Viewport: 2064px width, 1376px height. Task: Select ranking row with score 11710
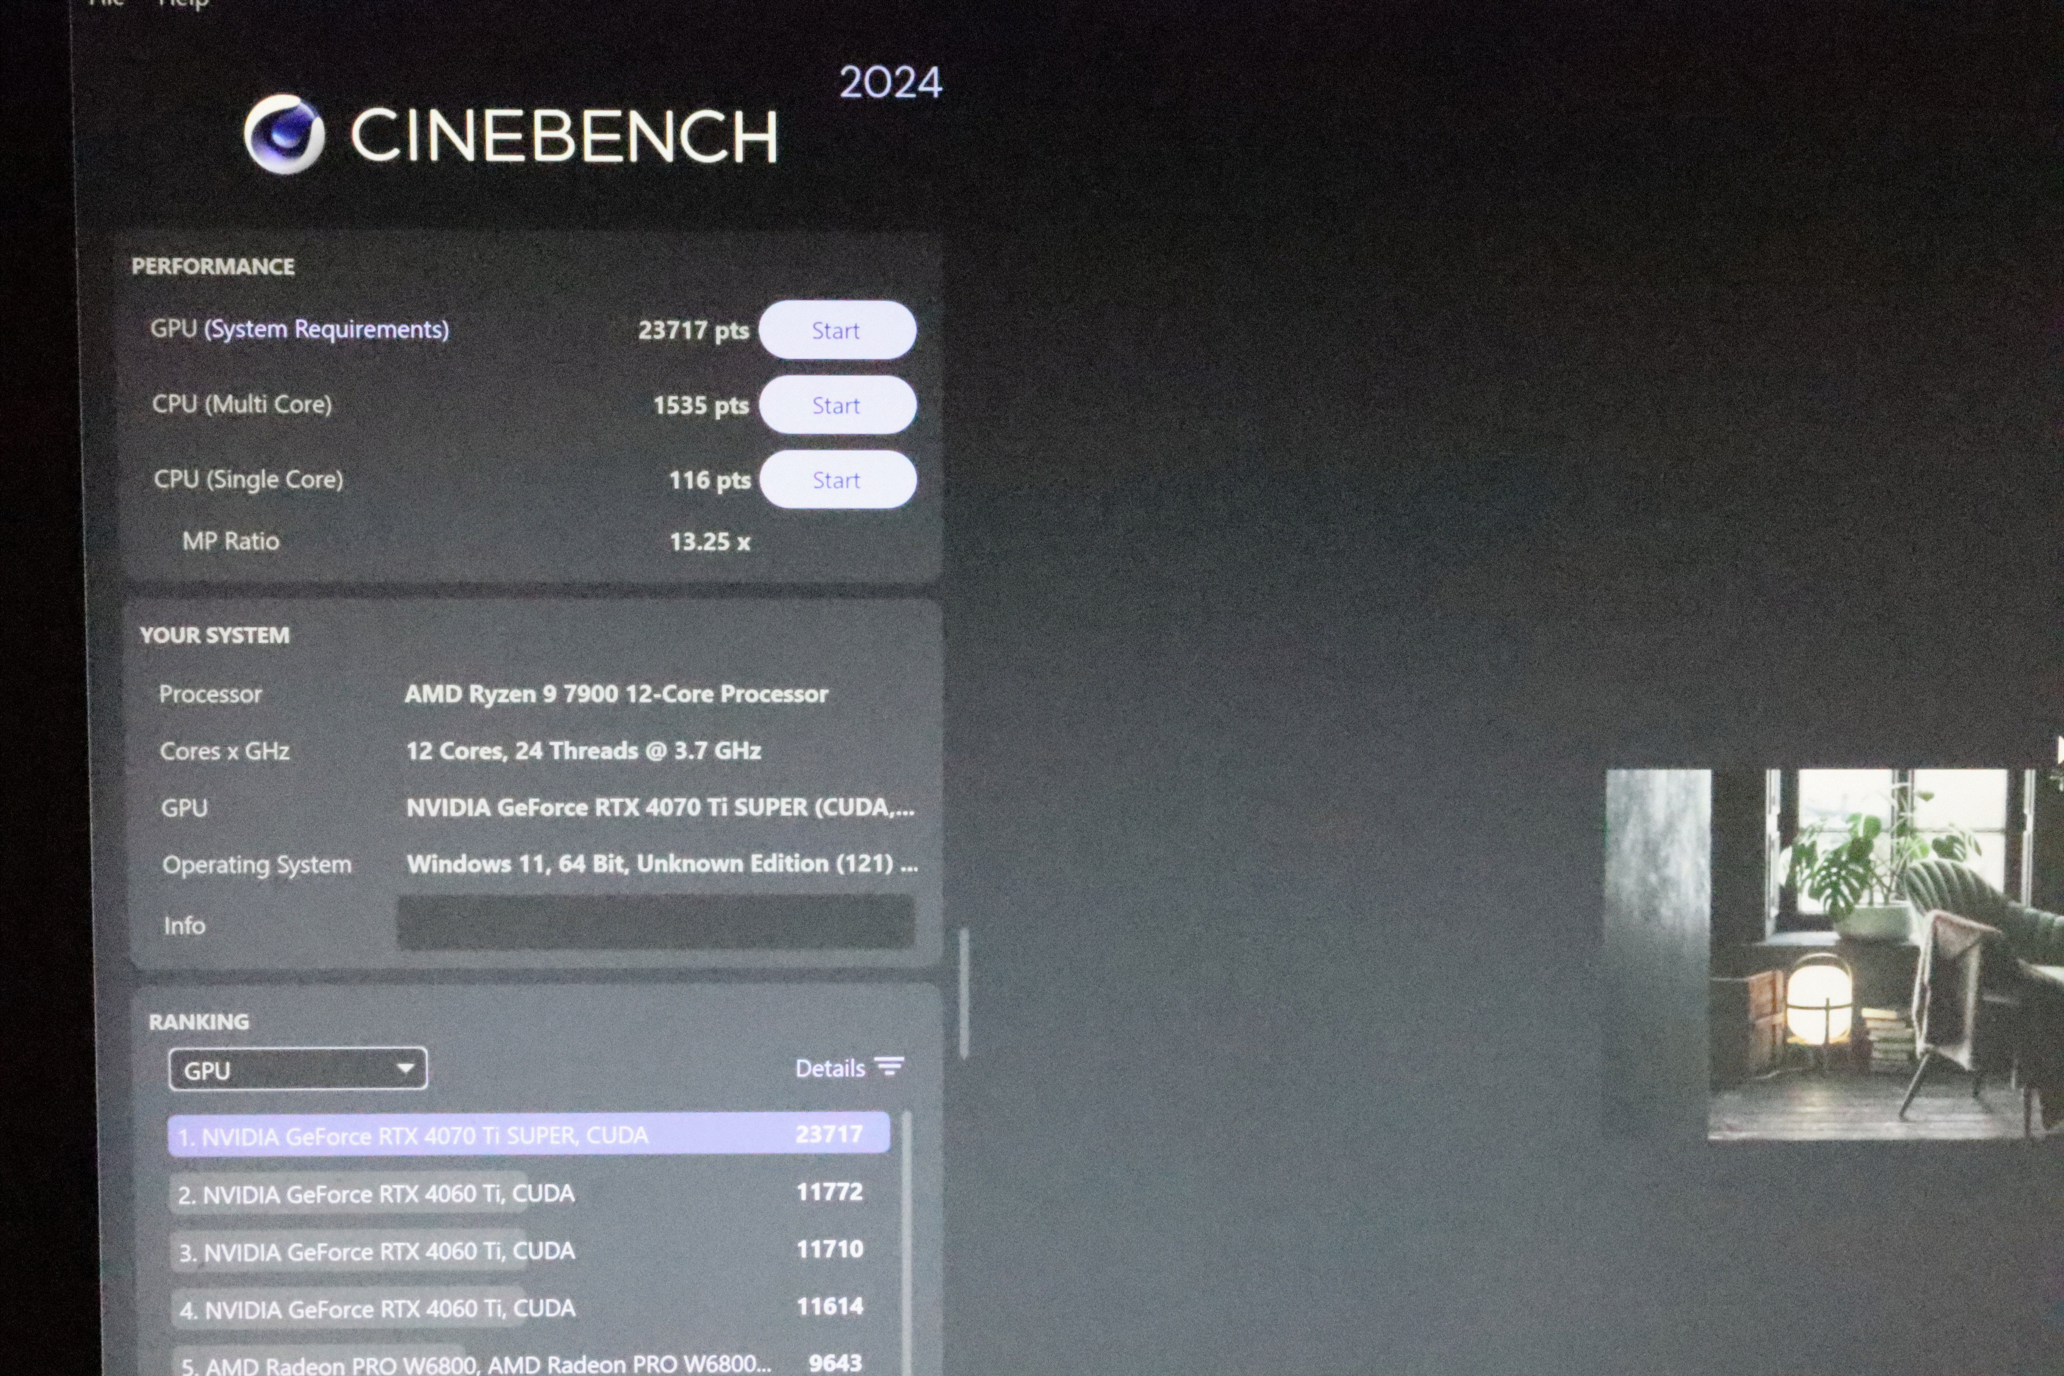528,1250
